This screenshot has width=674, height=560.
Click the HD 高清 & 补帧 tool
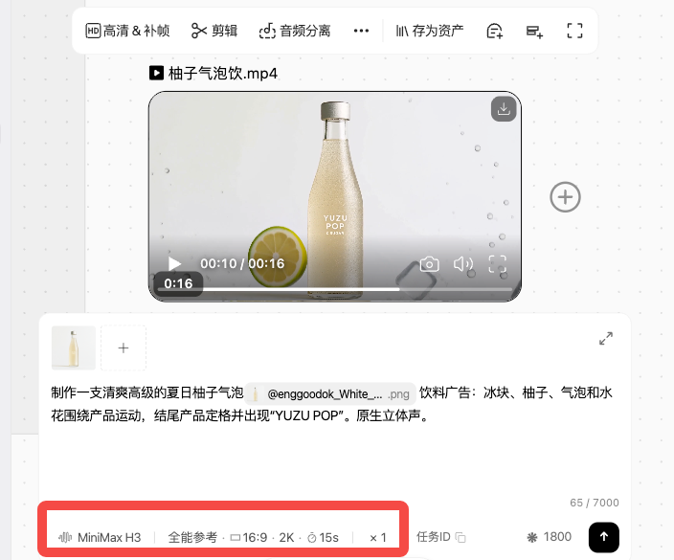click(x=127, y=31)
